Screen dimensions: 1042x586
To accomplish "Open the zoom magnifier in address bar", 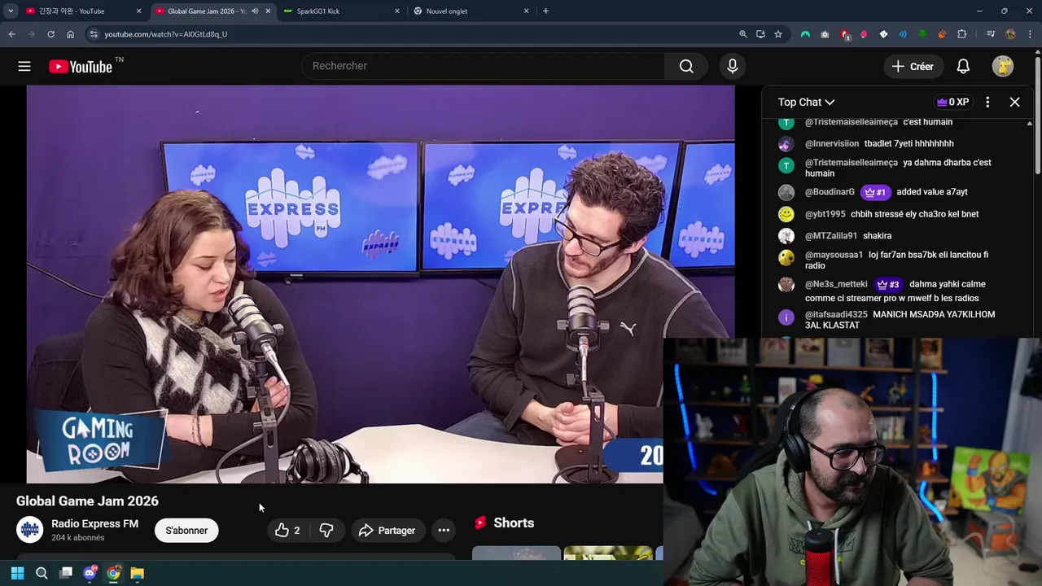I will 742,34.
